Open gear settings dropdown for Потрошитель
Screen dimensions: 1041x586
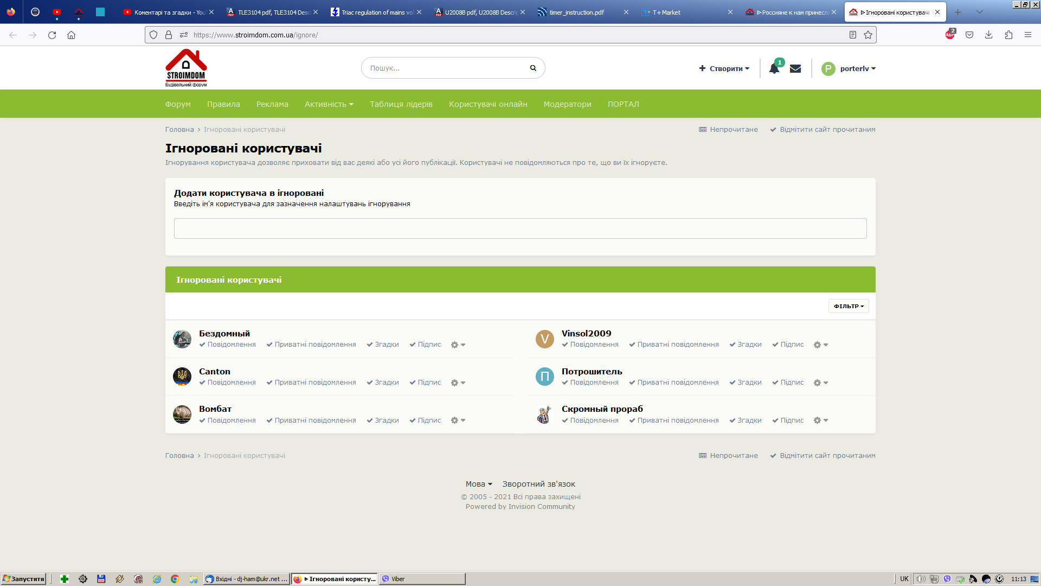click(820, 383)
